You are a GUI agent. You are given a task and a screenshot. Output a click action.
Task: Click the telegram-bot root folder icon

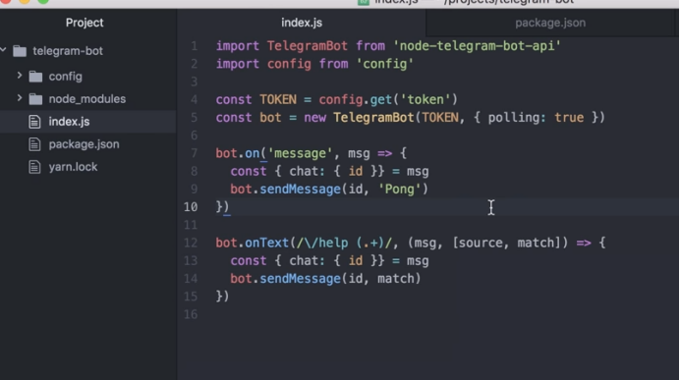click(x=20, y=51)
